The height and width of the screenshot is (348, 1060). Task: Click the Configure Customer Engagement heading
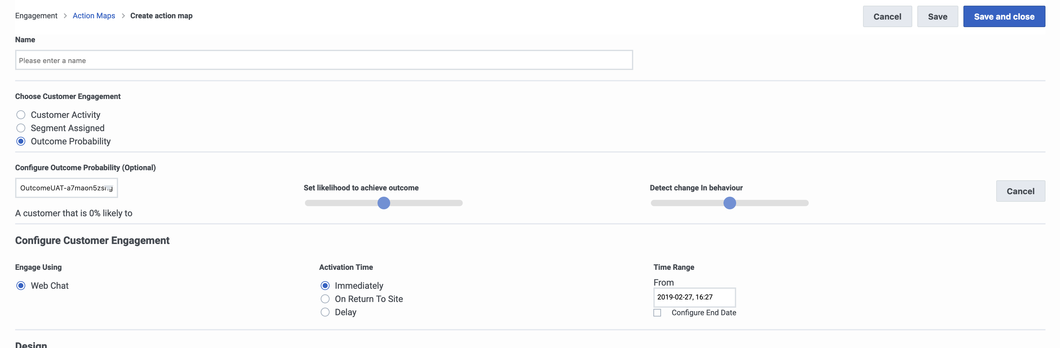coord(92,241)
